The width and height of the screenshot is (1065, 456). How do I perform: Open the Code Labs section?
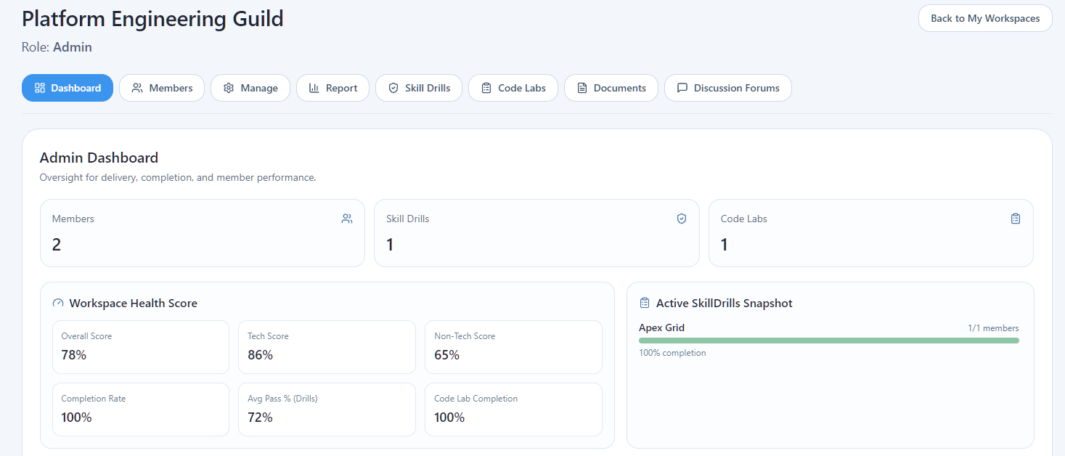pos(513,87)
